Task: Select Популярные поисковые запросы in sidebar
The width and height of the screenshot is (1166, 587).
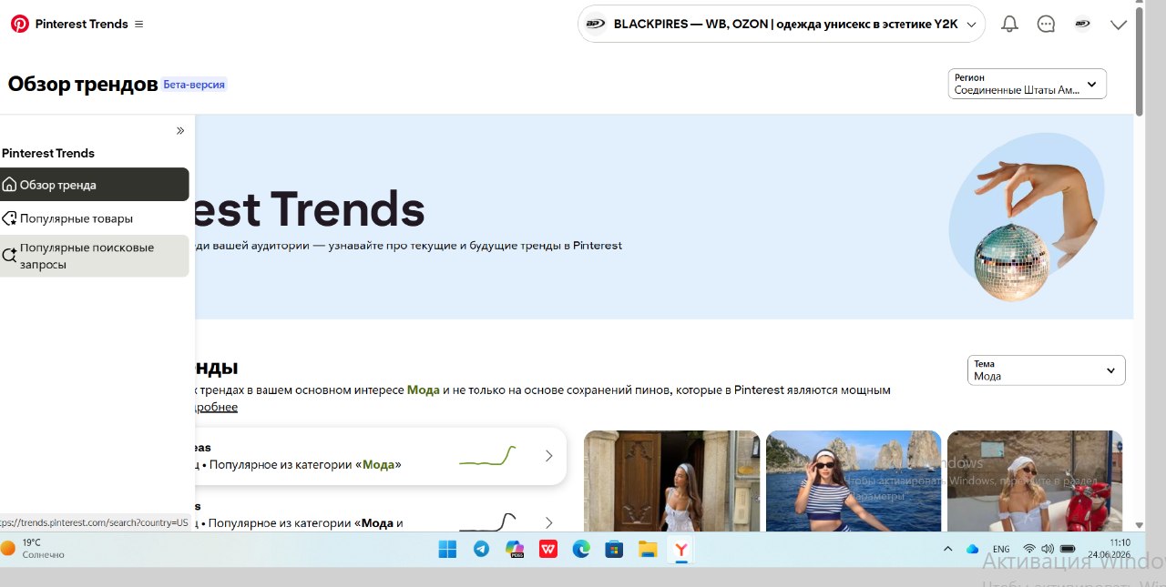Action: (95, 256)
